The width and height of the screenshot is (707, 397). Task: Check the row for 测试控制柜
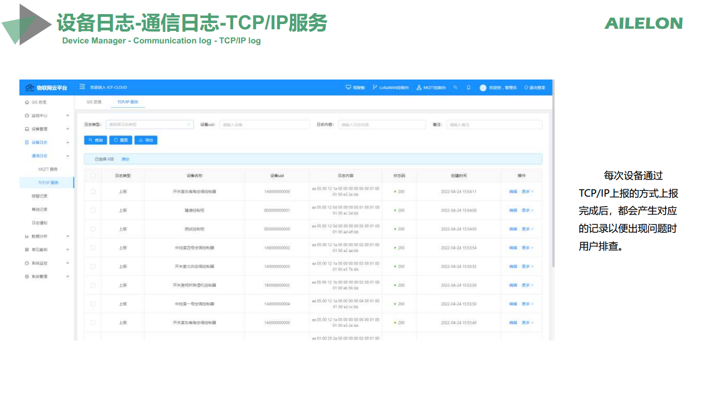click(x=93, y=229)
